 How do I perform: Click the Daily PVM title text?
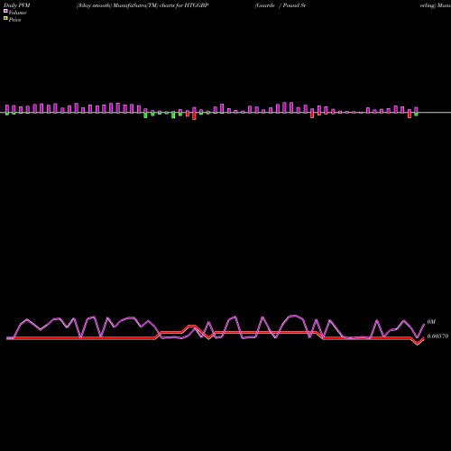pyautogui.click(x=17, y=5)
